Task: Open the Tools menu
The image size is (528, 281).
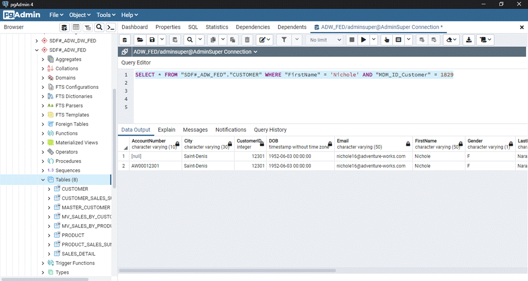Action: coord(106,15)
